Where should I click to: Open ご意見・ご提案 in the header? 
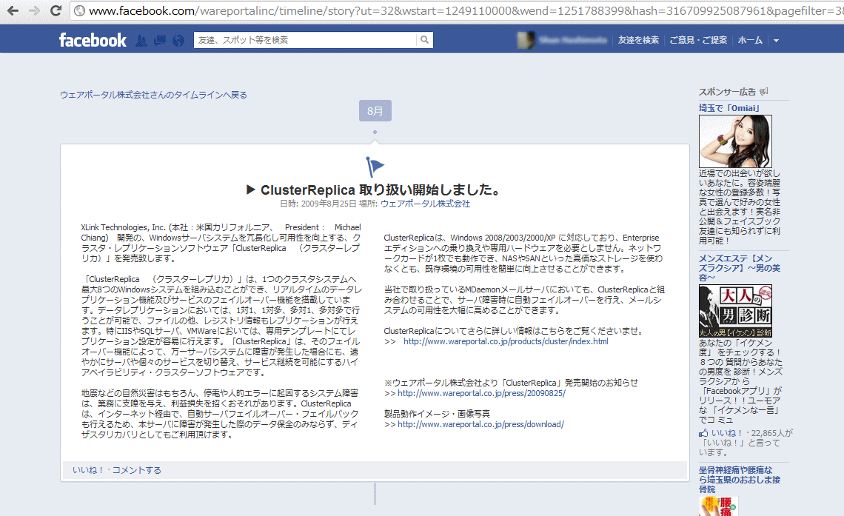click(x=698, y=40)
